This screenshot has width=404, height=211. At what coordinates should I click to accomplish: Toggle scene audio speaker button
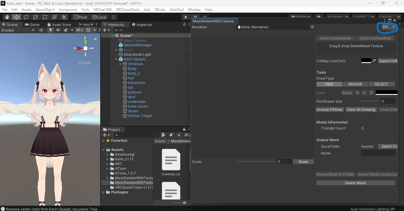pos(58,30)
